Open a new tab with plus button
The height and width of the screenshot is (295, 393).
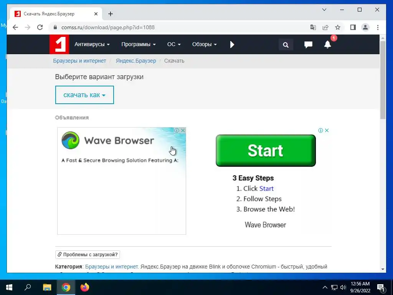(x=111, y=14)
